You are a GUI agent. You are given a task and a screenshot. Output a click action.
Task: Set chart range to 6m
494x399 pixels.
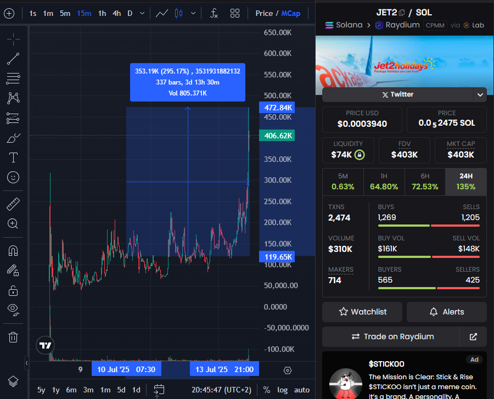(x=71, y=390)
